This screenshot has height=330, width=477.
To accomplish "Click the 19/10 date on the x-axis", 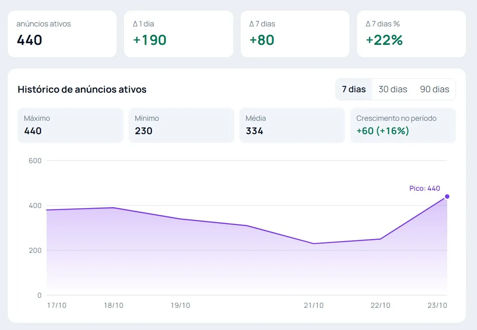I will (180, 305).
